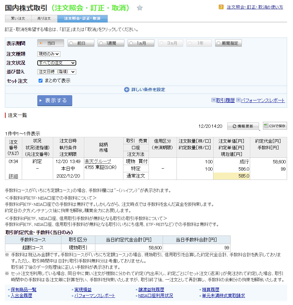
Task: Switch to the 売り注文 tab
Action: (x=44, y=18)
